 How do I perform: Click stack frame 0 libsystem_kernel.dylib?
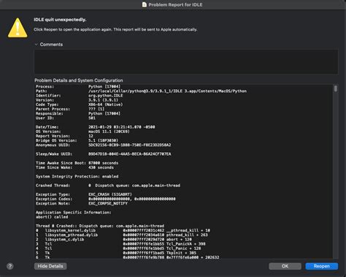pos(123,231)
